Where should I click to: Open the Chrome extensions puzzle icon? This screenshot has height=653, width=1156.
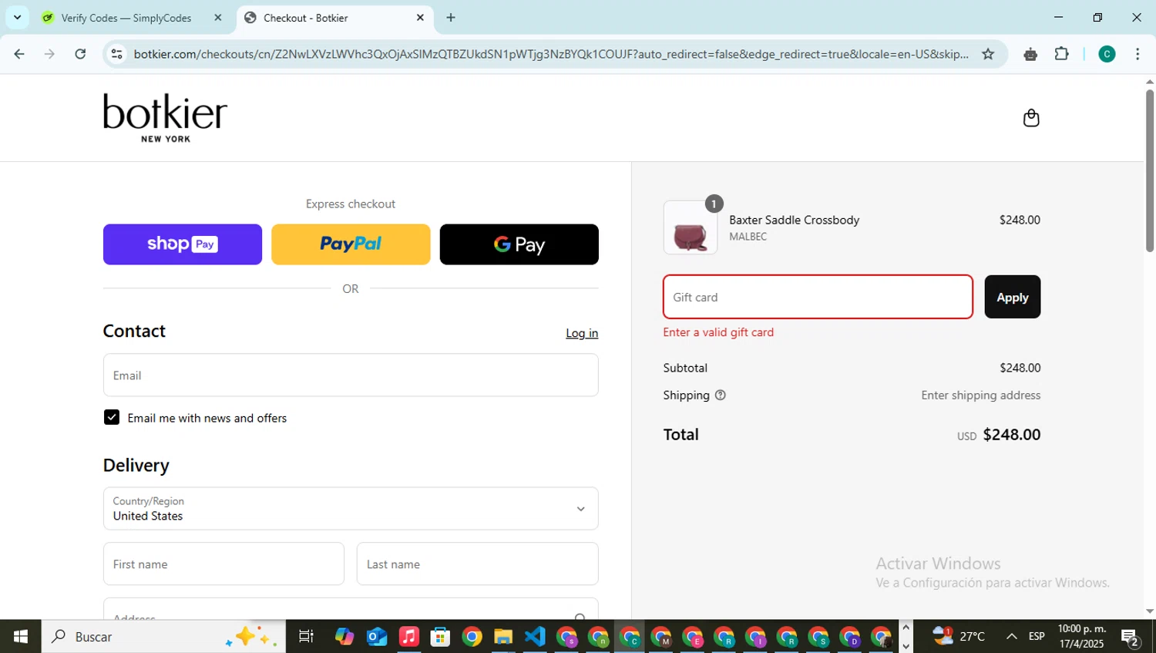tap(1062, 54)
